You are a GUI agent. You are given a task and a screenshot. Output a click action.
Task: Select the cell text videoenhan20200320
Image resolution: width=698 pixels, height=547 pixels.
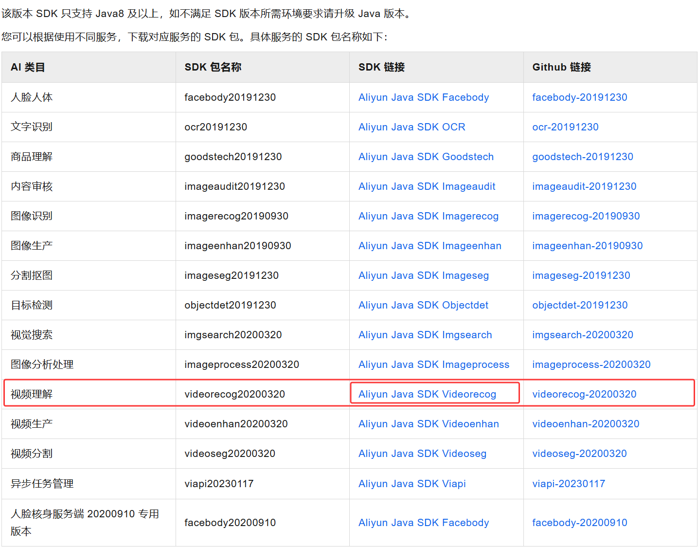click(236, 424)
